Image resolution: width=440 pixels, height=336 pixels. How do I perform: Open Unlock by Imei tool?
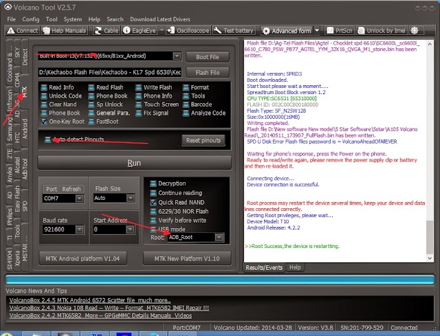(x=382, y=30)
